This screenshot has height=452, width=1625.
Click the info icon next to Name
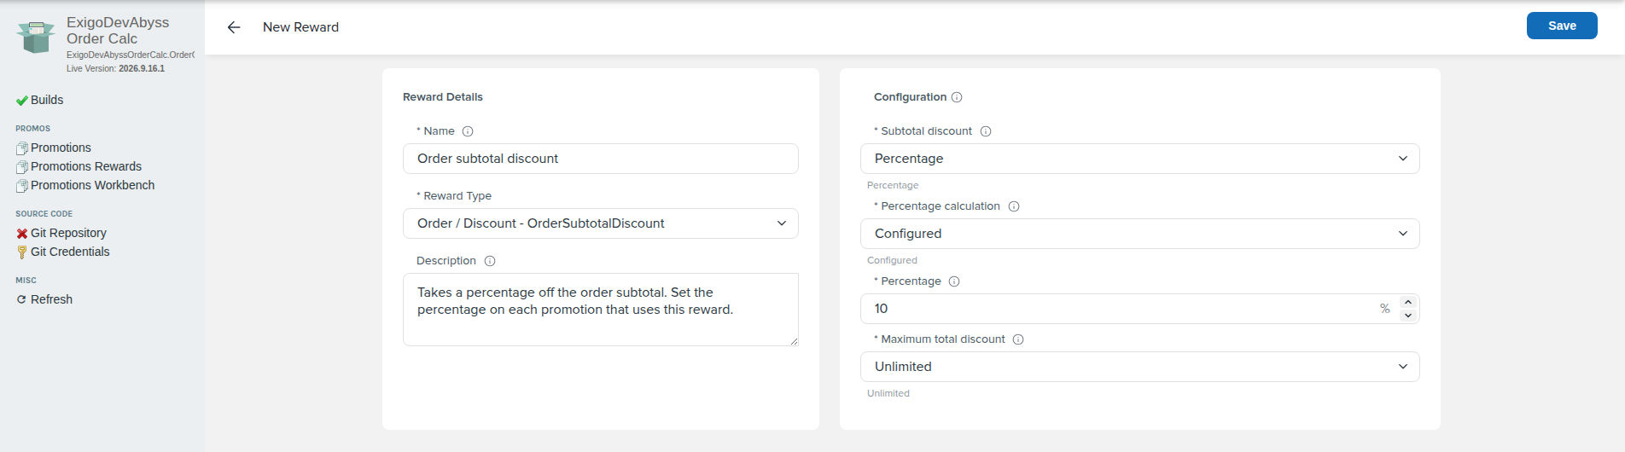[x=468, y=131]
